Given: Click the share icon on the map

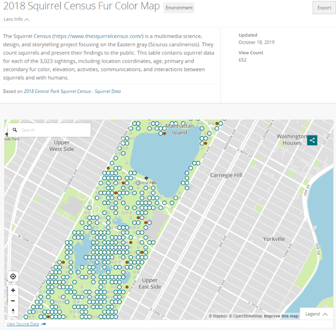Looking at the screenshot, I should (312, 140).
